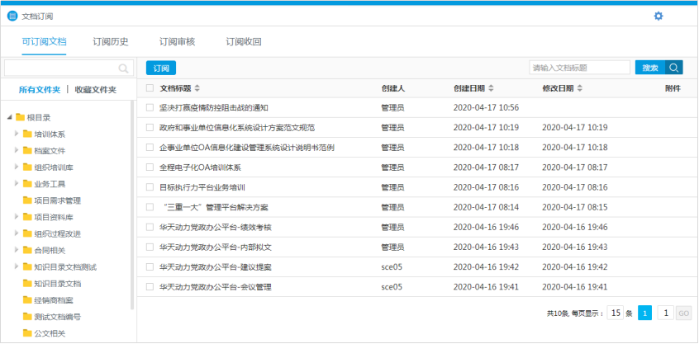Viewport: 699px width, 344px height.
Task: Sort by 创建日期 column sort icon
Action: coord(492,88)
